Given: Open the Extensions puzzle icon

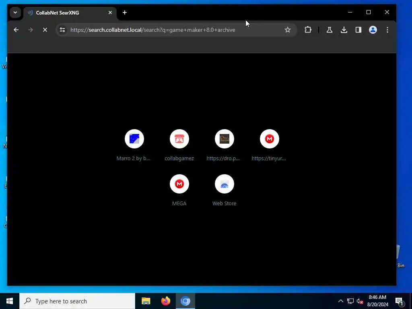Looking at the screenshot, I should coord(308,30).
